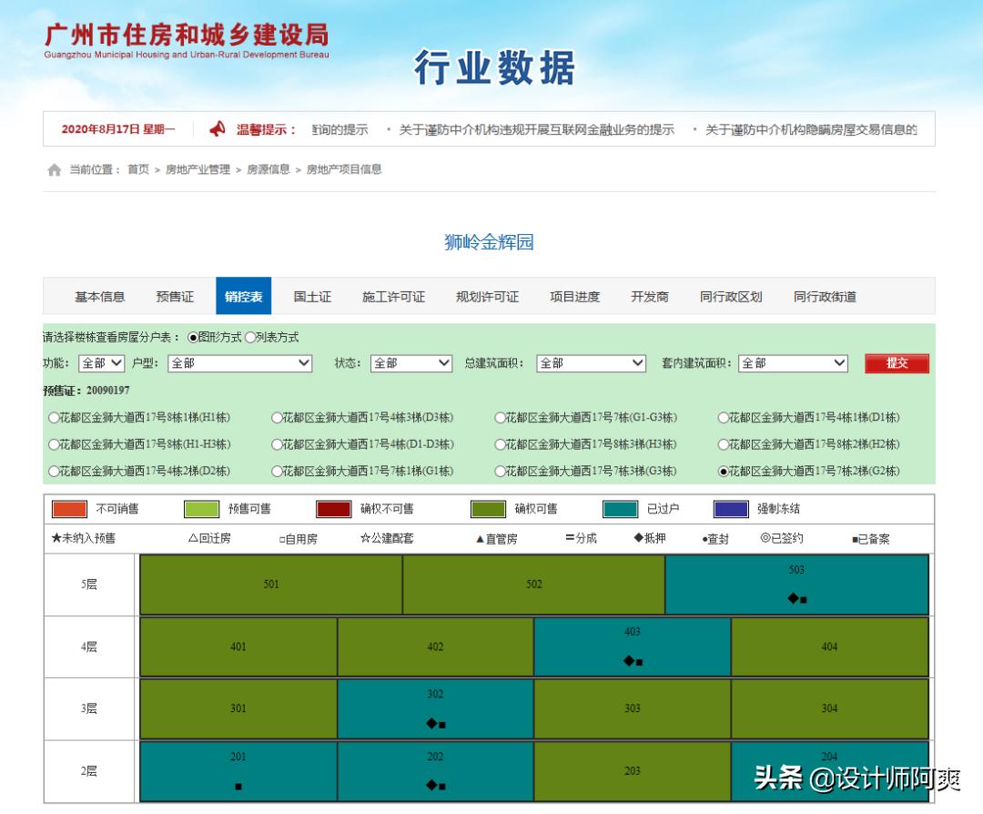Click the red 提交 submit button
983x814 pixels.
tap(897, 362)
